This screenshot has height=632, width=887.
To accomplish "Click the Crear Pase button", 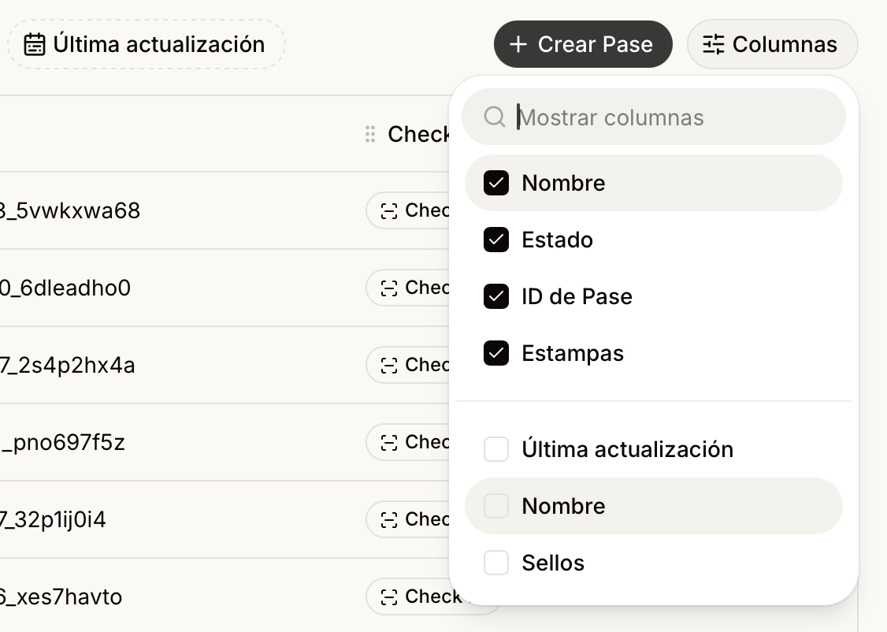I will pyautogui.click(x=583, y=45).
